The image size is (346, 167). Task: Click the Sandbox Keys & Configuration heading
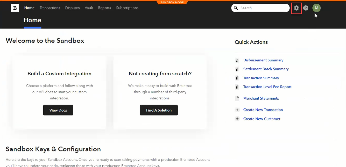click(x=53, y=149)
